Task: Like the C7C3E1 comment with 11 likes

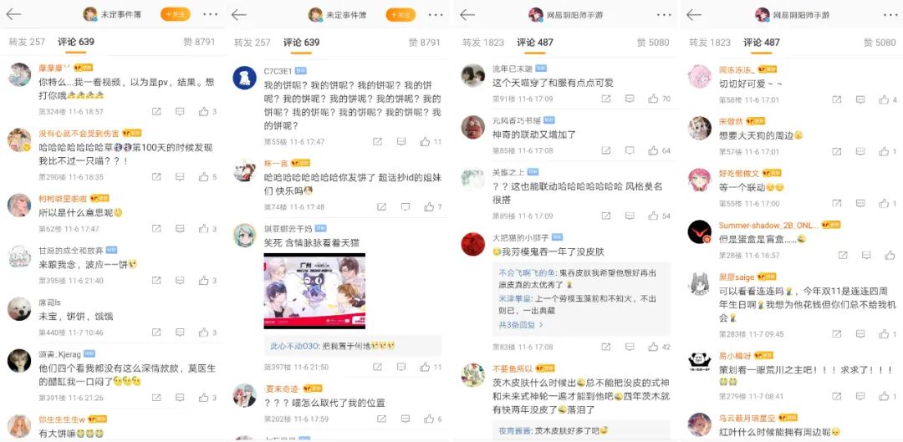Action: [425, 141]
